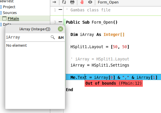
Task: Click the 'Out of bounds (FMain:12)' error message
Action: [114, 83]
